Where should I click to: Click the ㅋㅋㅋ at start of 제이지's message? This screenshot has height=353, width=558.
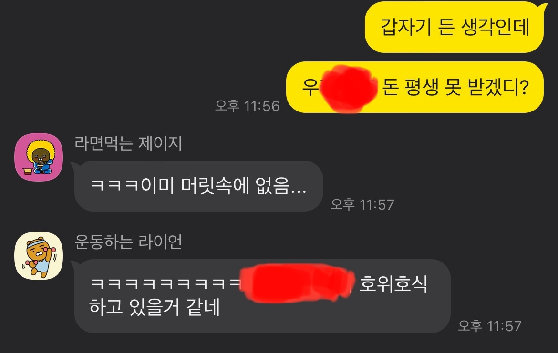115,186
